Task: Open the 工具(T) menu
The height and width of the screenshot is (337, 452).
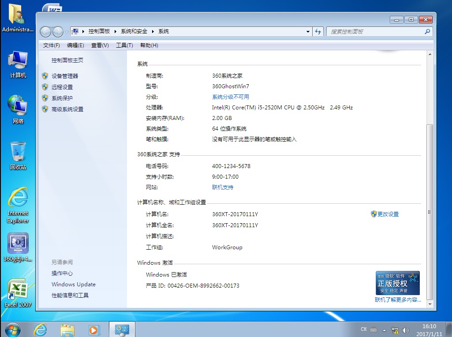Action: point(124,45)
